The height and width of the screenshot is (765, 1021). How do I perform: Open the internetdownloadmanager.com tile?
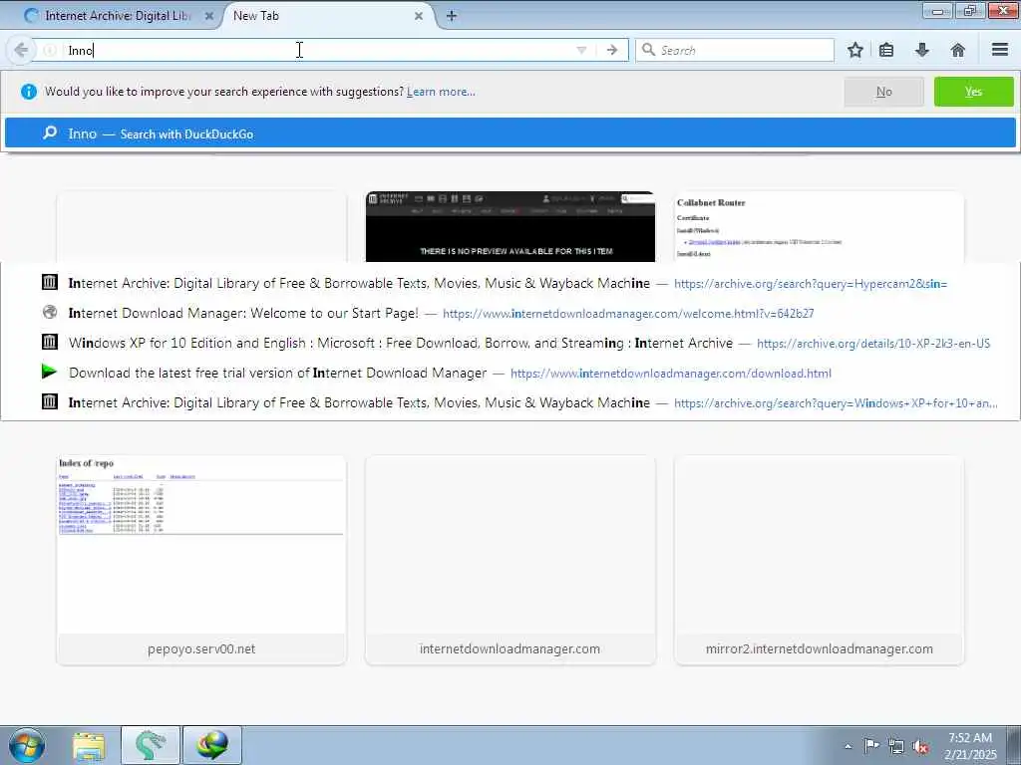510,560
